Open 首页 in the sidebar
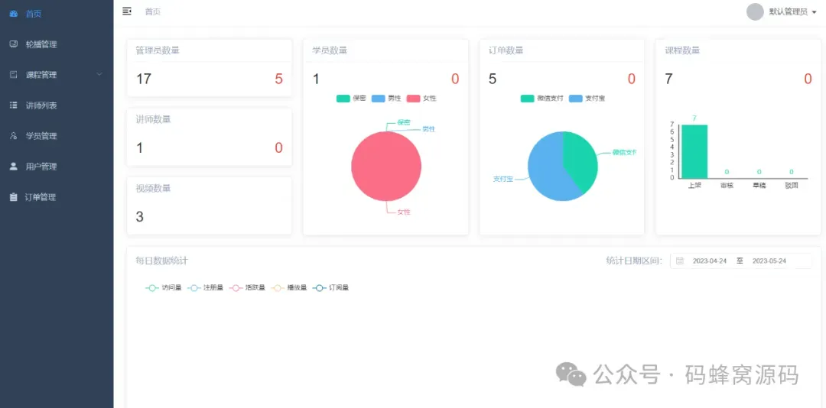This screenshot has height=408, width=826. click(x=57, y=14)
